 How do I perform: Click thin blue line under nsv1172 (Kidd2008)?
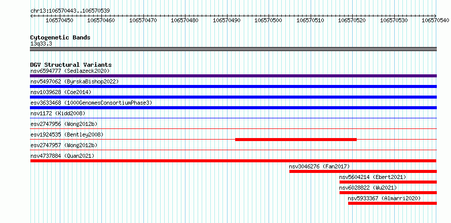[x=233, y=118]
